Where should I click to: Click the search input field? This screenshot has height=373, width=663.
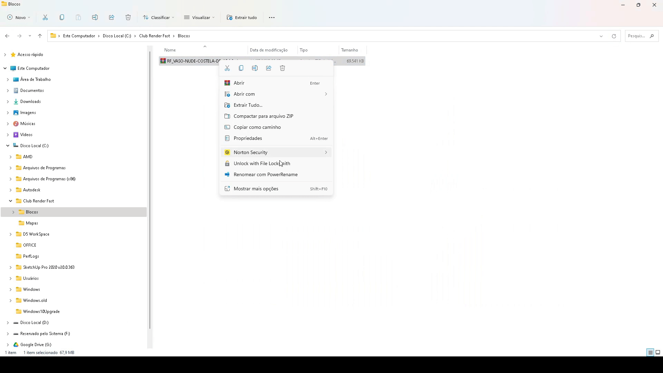[x=637, y=36]
